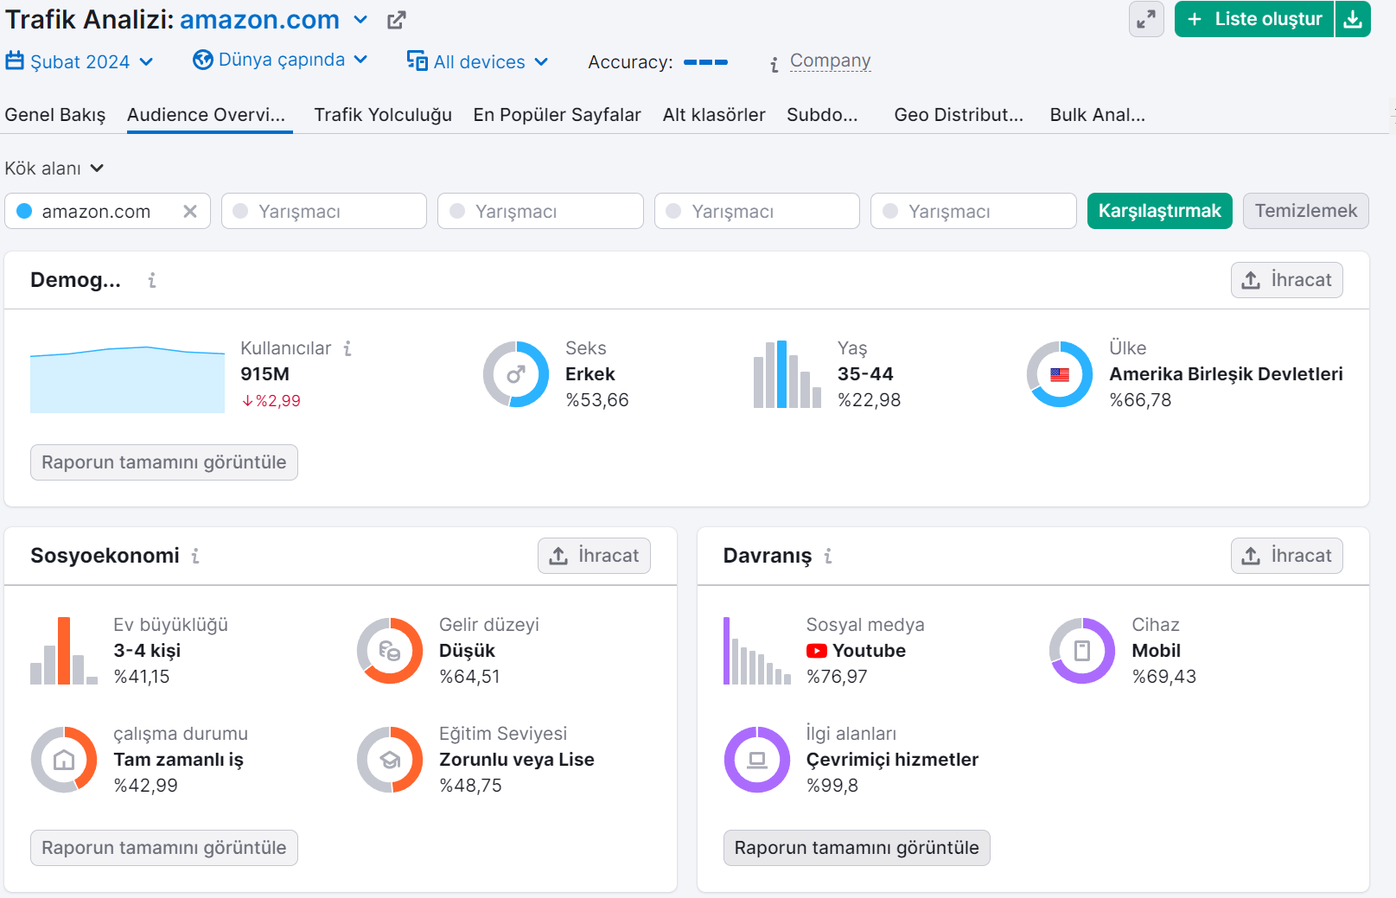This screenshot has width=1396, height=898.
Task: Click the Accuracy level indicator bars
Action: [x=705, y=62]
